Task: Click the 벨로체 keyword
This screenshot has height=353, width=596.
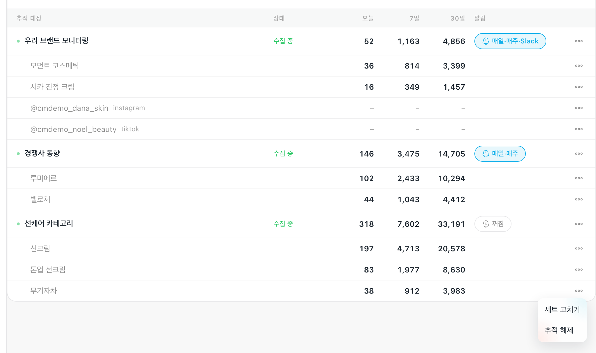Action: [x=40, y=199]
